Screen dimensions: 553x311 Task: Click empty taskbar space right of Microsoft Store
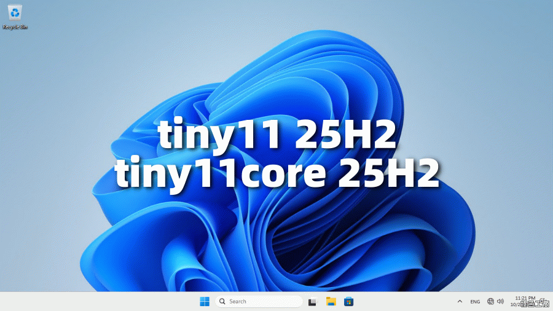point(406,301)
